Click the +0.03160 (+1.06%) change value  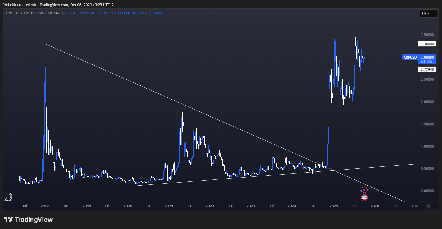147,13
